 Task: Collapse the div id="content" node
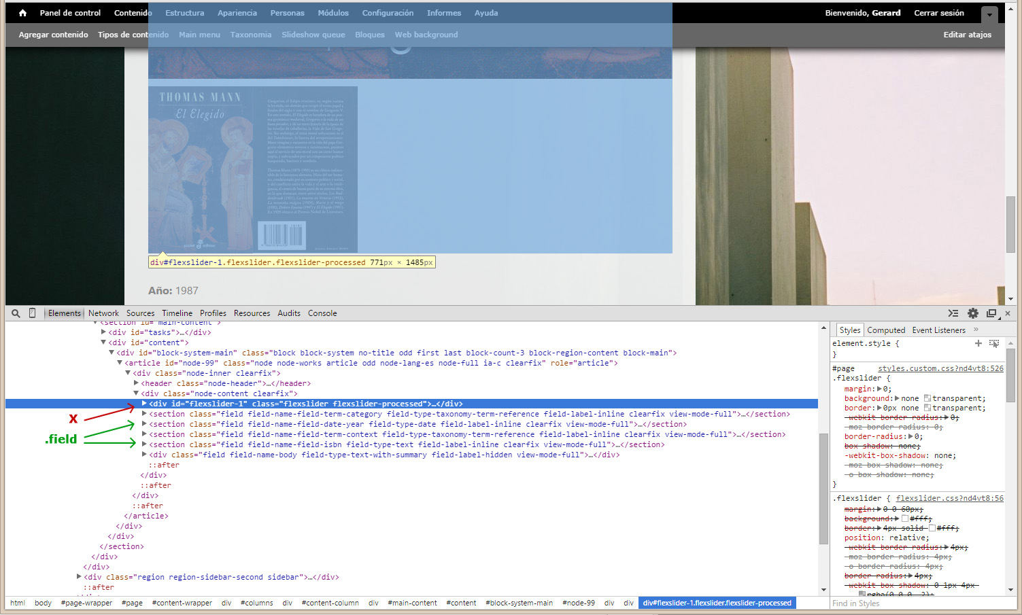(x=103, y=342)
